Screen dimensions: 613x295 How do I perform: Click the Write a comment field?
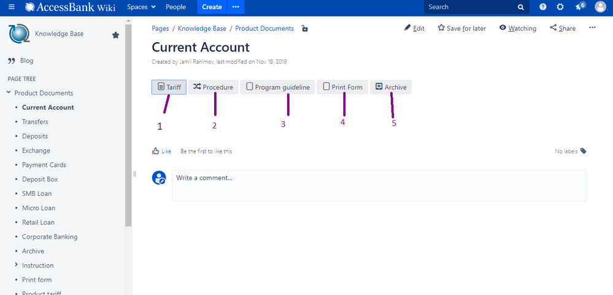(379, 185)
